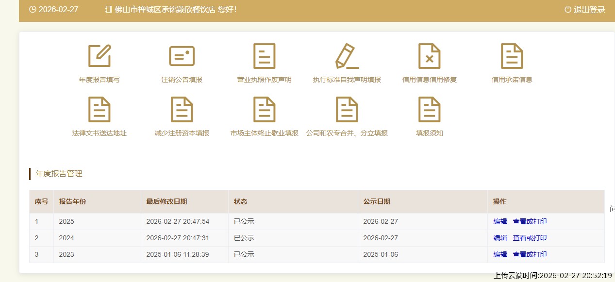615x282 pixels.
Task: Click 退出登录 to log out
Action: [585, 10]
